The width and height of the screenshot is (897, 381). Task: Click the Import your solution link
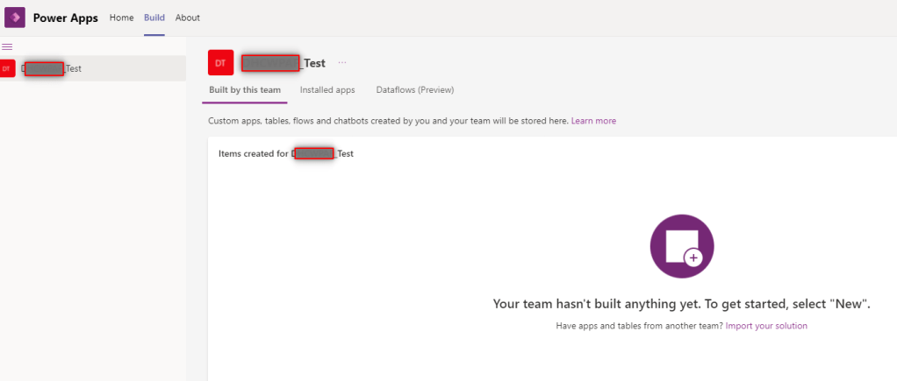(766, 326)
